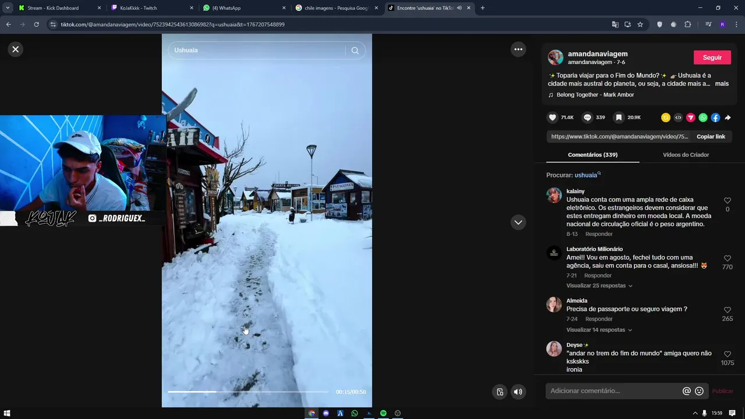Switch to Vídeos do Criador tab
This screenshot has height=419, width=745.
tap(686, 155)
